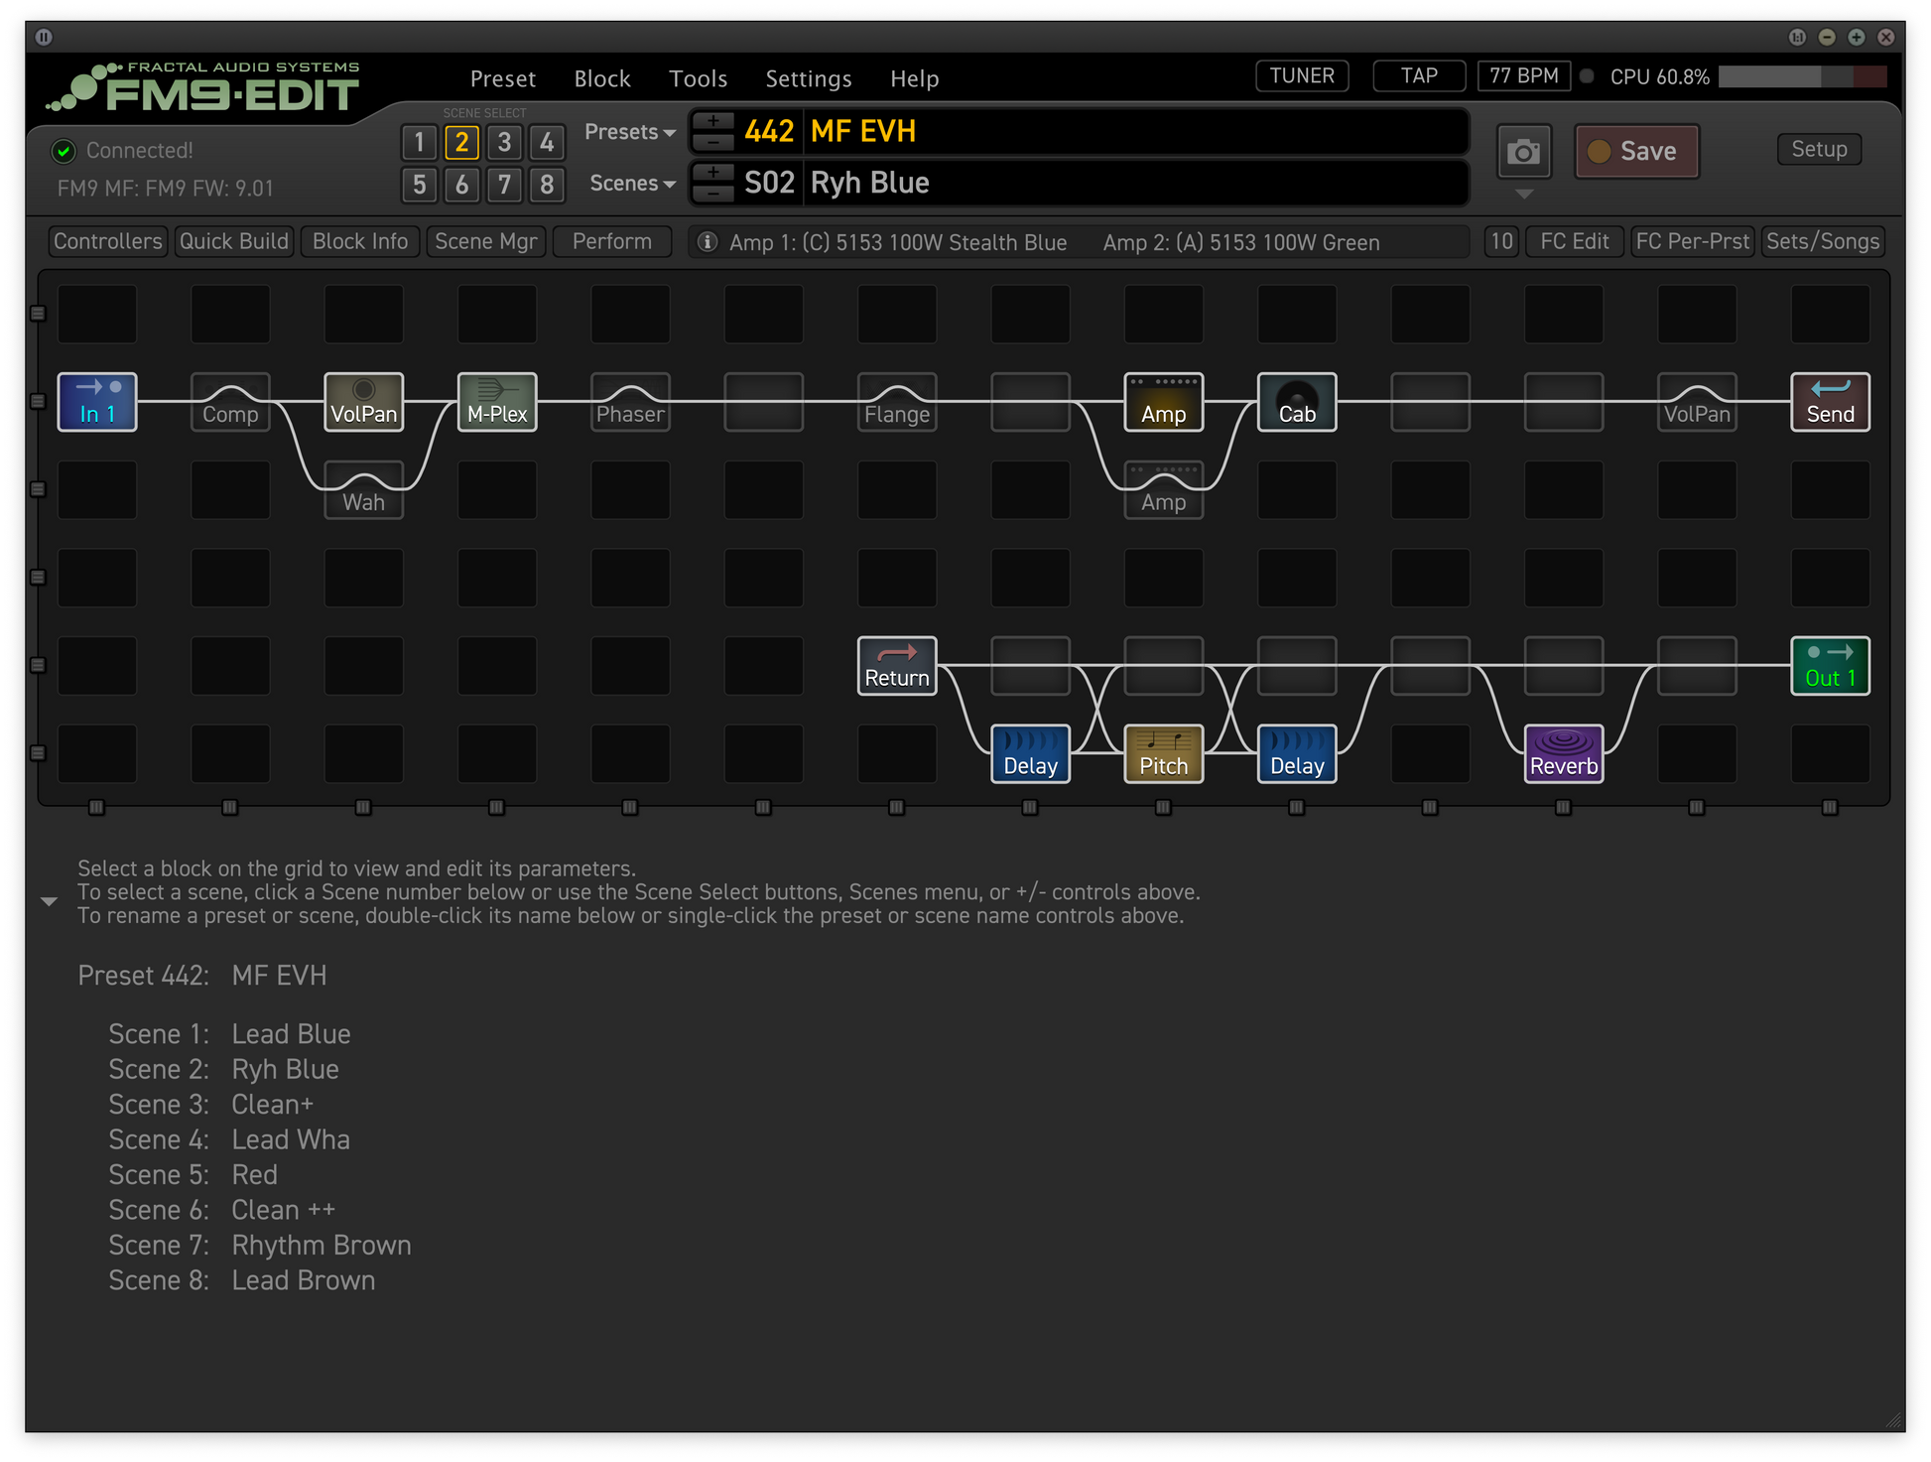1931x1462 pixels.
Task: Open the Block menu
Action: [601, 78]
